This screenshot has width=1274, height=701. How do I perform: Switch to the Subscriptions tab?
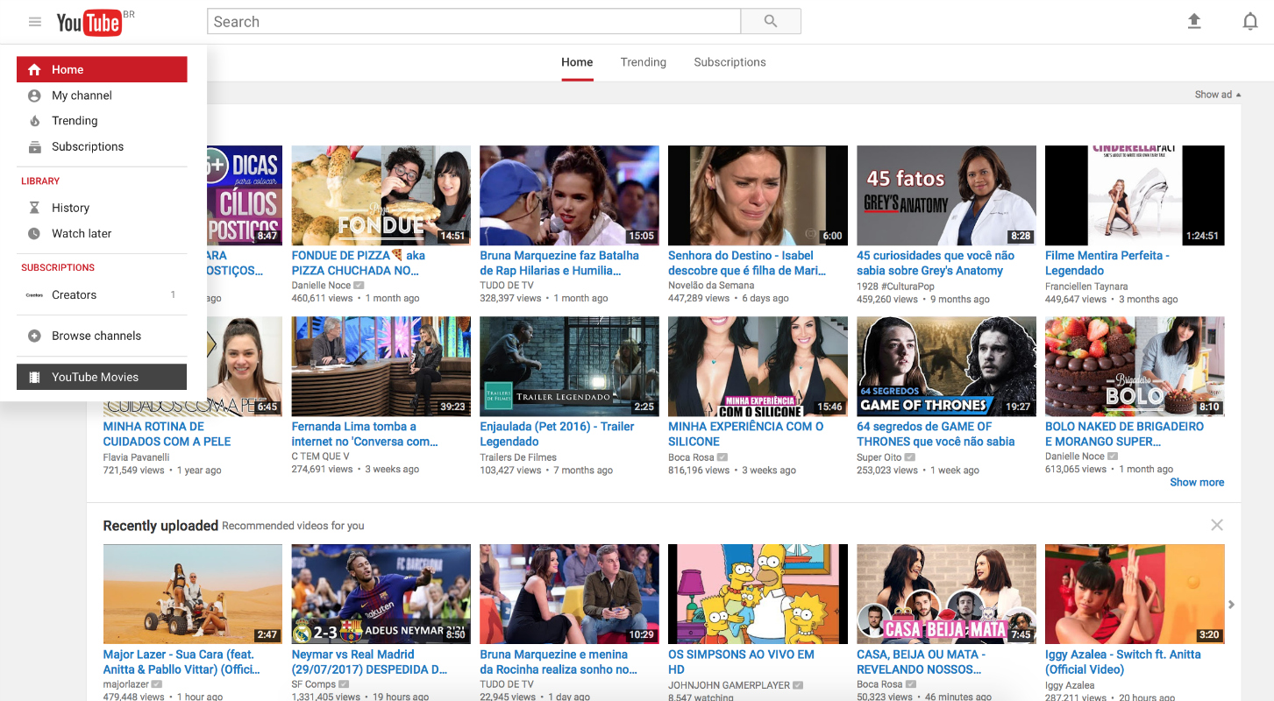(730, 62)
